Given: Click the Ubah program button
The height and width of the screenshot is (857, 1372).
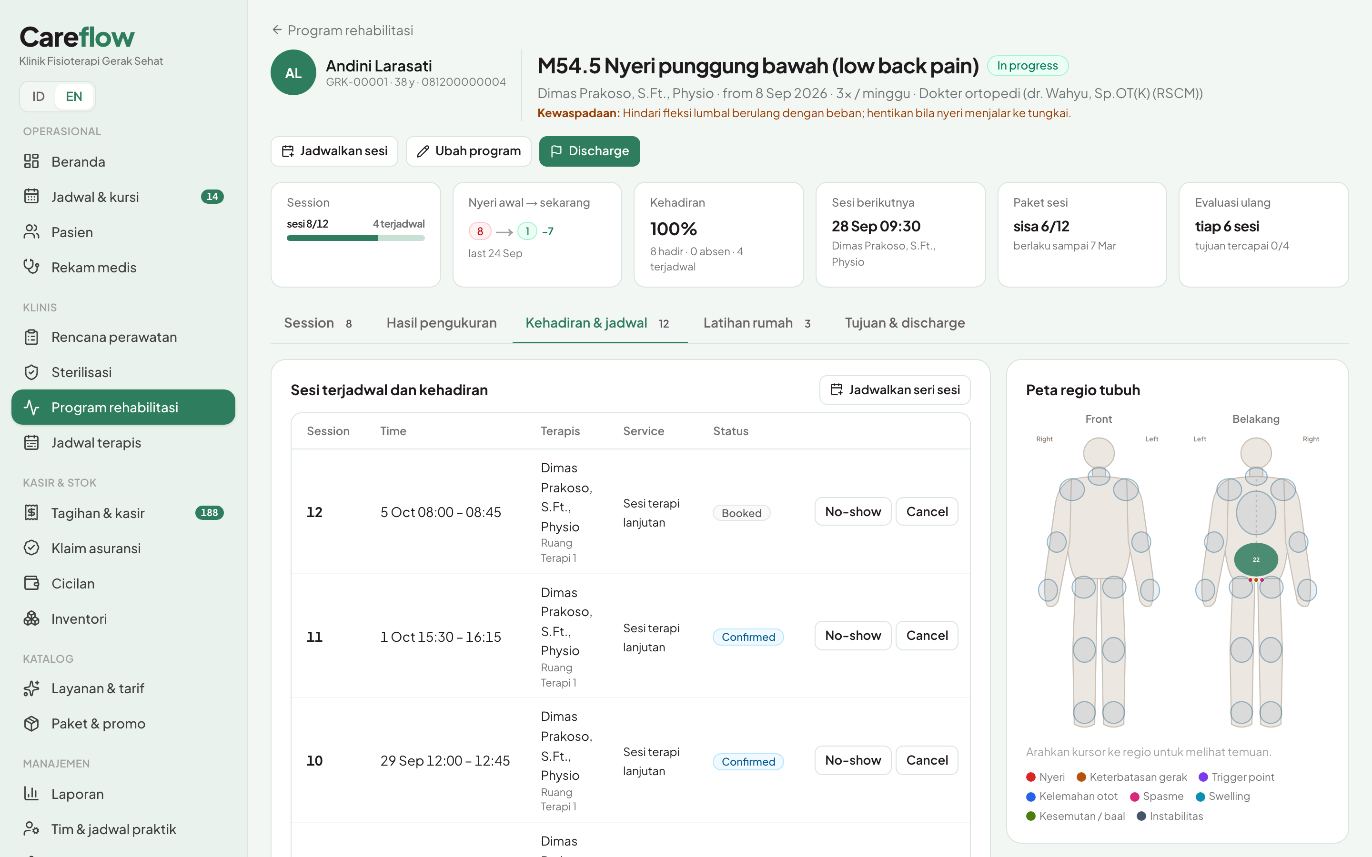Looking at the screenshot, I should coord(468,151).
